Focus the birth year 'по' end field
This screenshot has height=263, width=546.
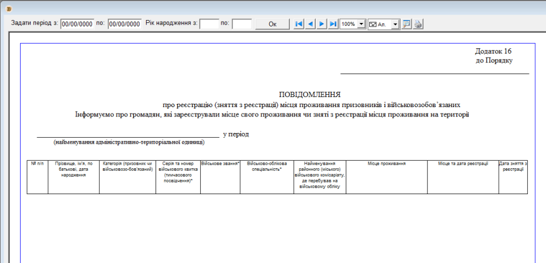coord(241,24)
